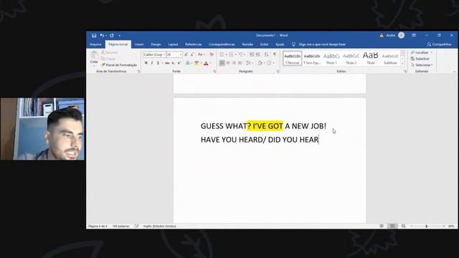Select the Pincel de Formatação tool

pos(119,65)
